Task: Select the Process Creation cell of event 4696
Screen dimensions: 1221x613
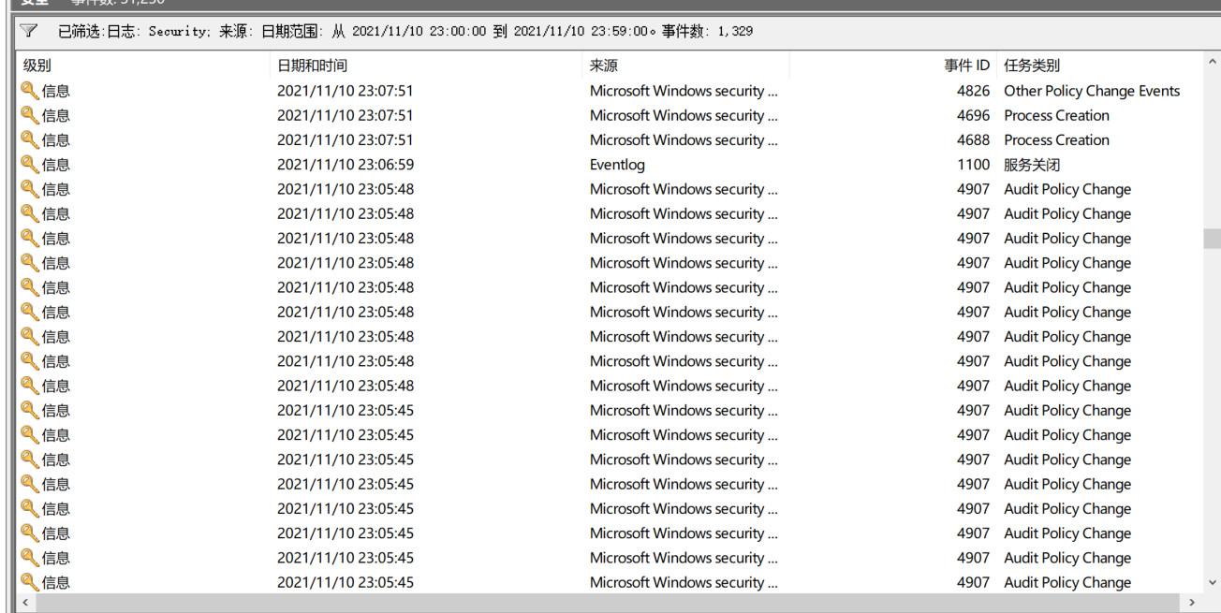Action: point(1056,115)
